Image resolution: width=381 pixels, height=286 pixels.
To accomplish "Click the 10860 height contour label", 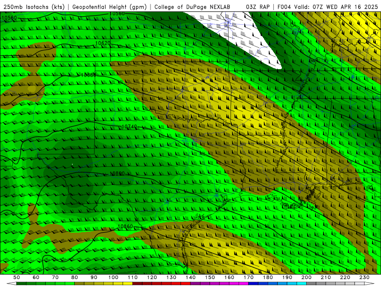I will pyautogui.click(x=125, y=226).
